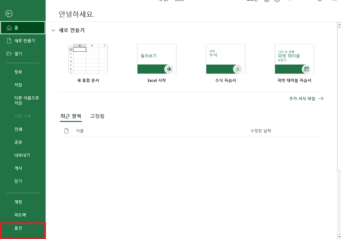Viewport: 341px width, 239px height.
Task: Send a smile with the feedback icon
Action: (267, 1)
